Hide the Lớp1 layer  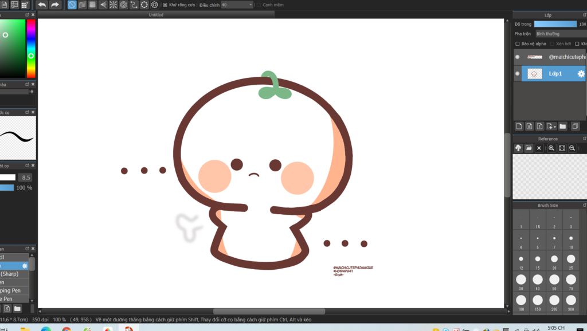point(518,74)
